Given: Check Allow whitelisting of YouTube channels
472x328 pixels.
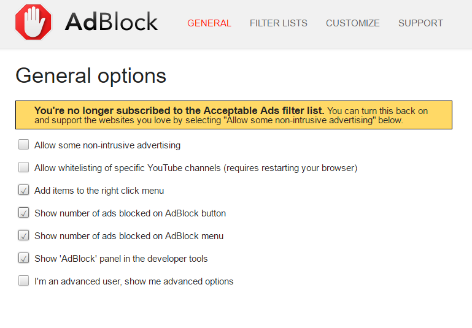Looking at the screenshot, I should (x=23, y=167).
